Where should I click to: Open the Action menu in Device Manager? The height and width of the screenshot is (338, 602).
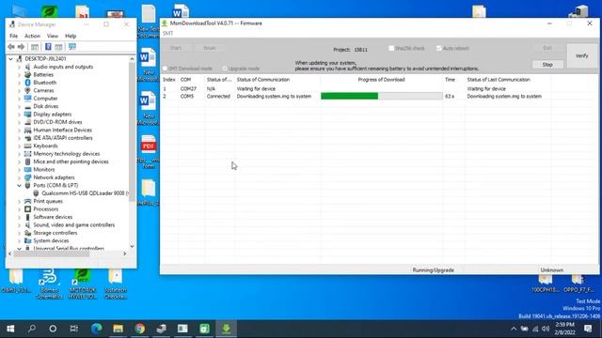[32, 36]
